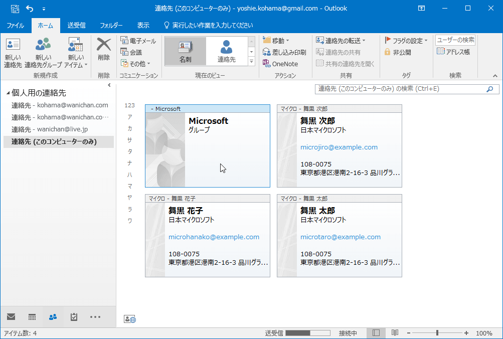Open the 新しいアイテム dropdown
This screenshot has height=339, width=503.
pos(76,53)
